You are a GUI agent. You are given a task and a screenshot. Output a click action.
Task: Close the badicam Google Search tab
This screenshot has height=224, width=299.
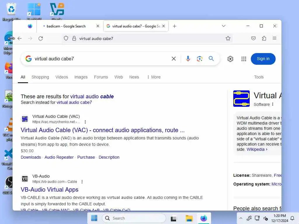pyautogui.click(x=98, y=26)
